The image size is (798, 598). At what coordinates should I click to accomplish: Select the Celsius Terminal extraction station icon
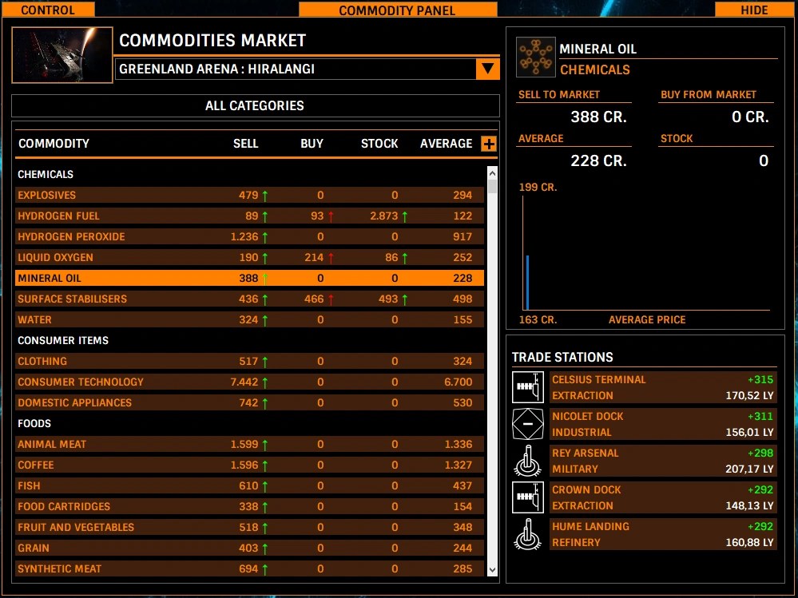[x=527, y=388]
